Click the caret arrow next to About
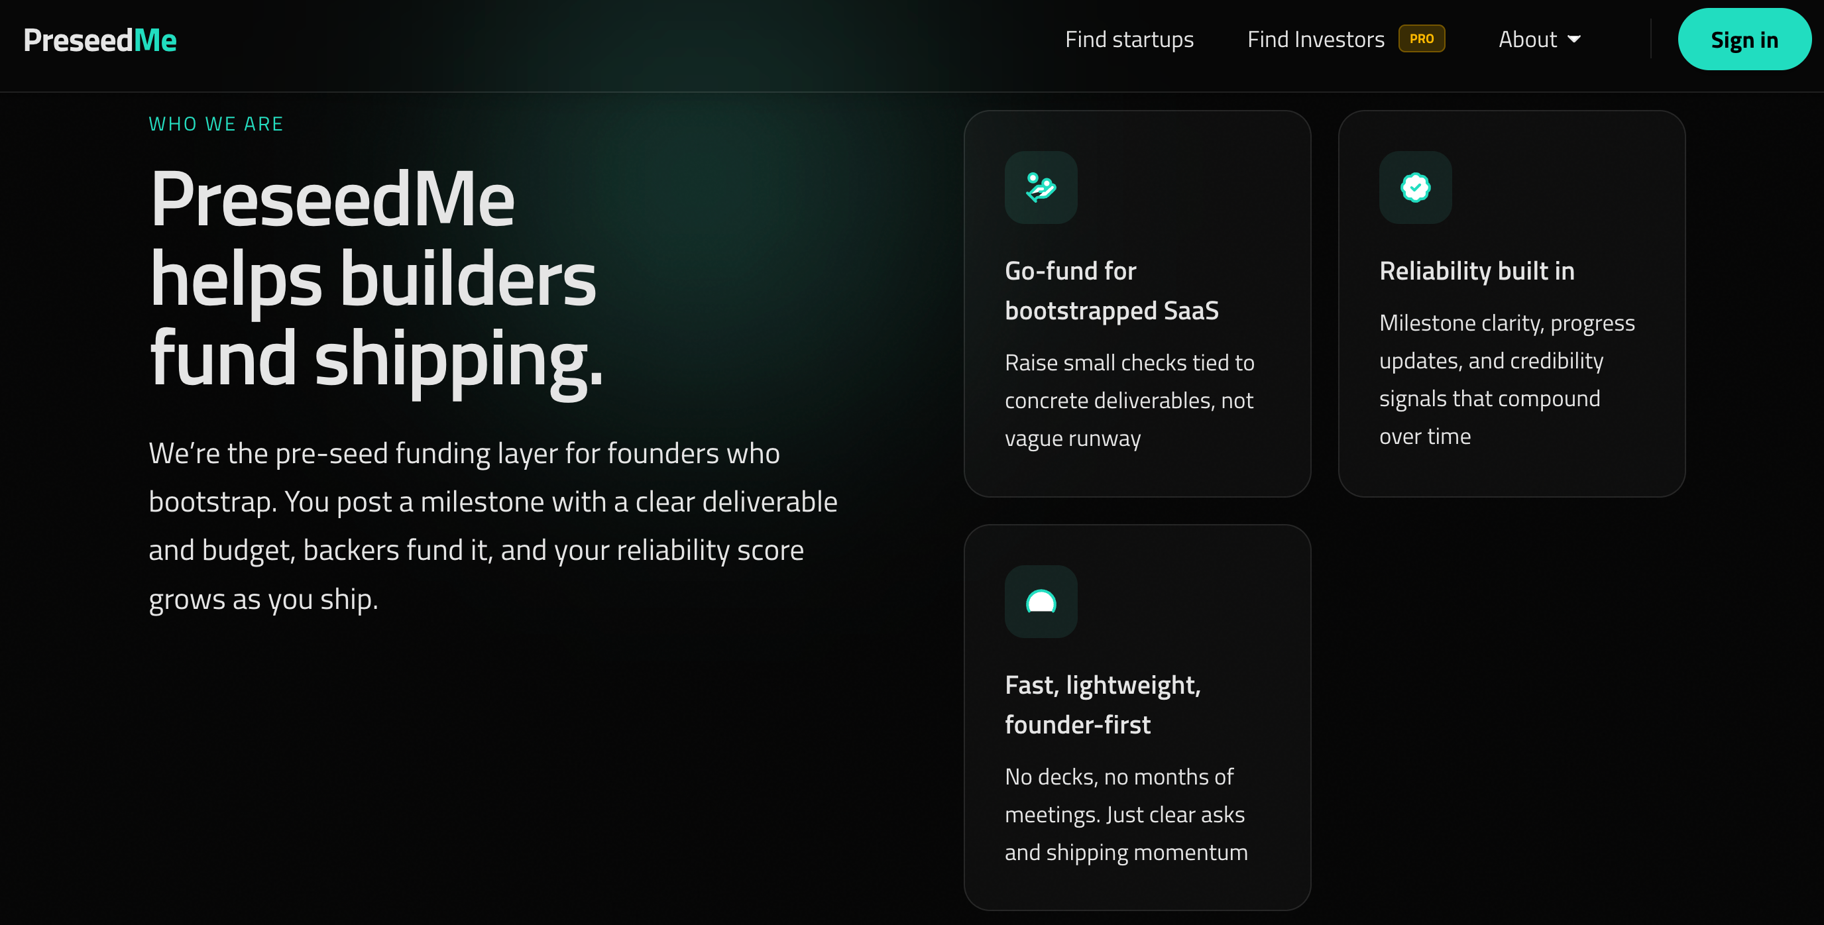The width and height of the screenshot is (1824, 925). [1574, 40]
